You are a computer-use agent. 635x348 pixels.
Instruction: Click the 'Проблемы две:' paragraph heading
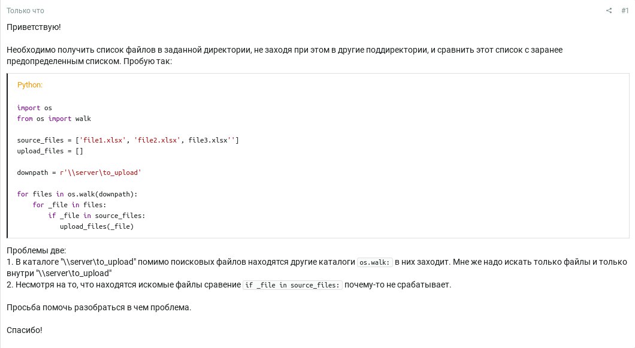click(x=36, y=251)
